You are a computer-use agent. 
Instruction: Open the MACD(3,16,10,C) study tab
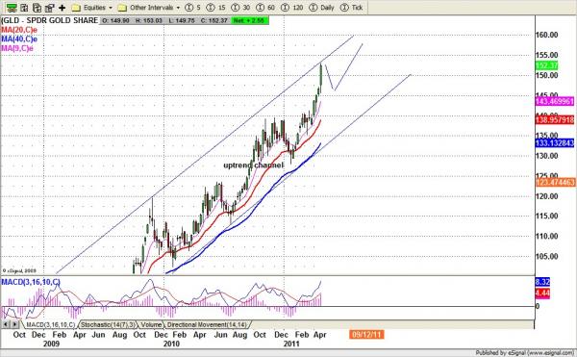pos(50,324)
